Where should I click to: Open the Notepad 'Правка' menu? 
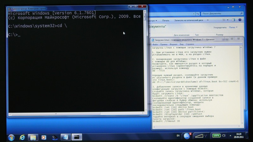pyautogui.click(x=164, y=44)
